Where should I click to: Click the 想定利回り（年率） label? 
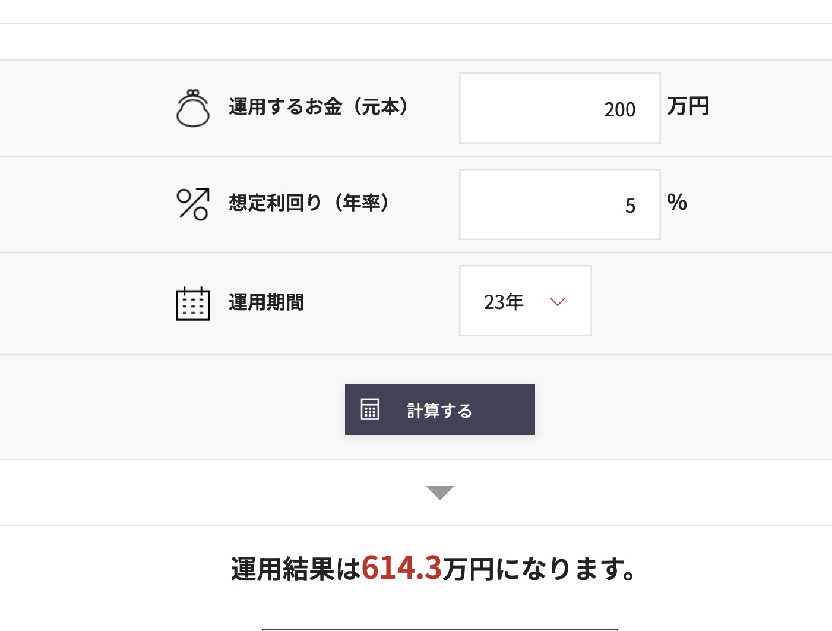coord(310,203)
